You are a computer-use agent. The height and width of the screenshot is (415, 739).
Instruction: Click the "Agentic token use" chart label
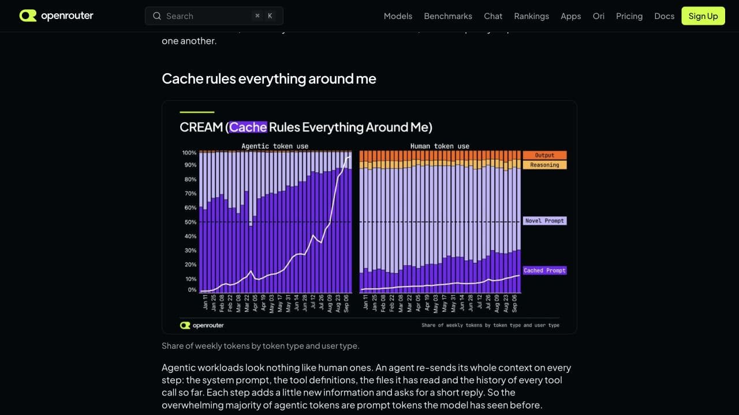pos(275,146)
